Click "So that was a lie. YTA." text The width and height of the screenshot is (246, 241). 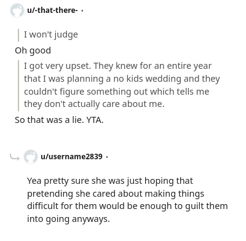[x=59, y=120]
